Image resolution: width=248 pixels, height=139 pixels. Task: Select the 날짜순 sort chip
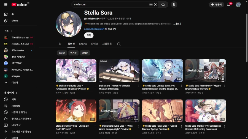pyautogui.click(x=85, y=53)
